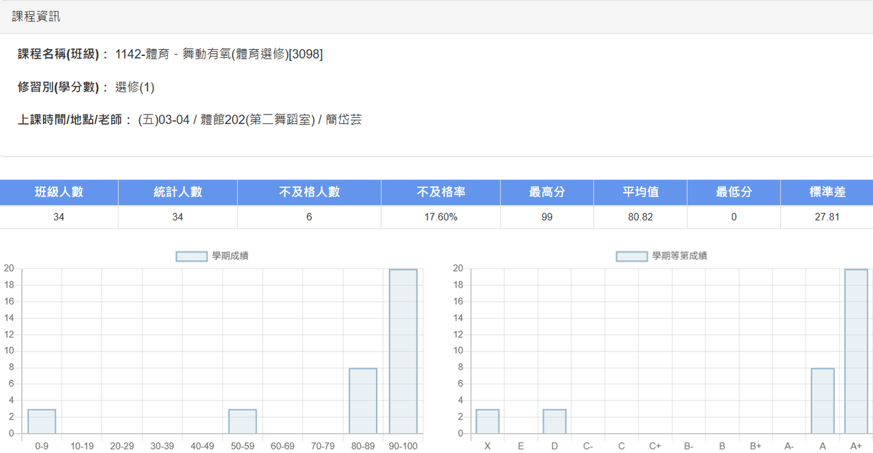873x453 pixels.
Task: Click the highest score value 99
Action: [x=547, y=217]
